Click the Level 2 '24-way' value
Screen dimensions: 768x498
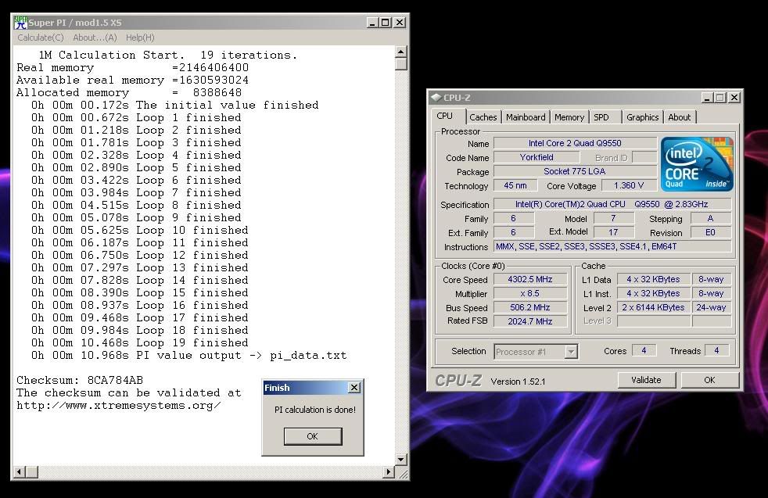coord(711,307)
